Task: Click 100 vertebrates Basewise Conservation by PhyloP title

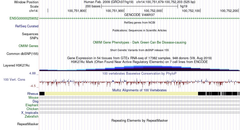Action: pos(139,74)
